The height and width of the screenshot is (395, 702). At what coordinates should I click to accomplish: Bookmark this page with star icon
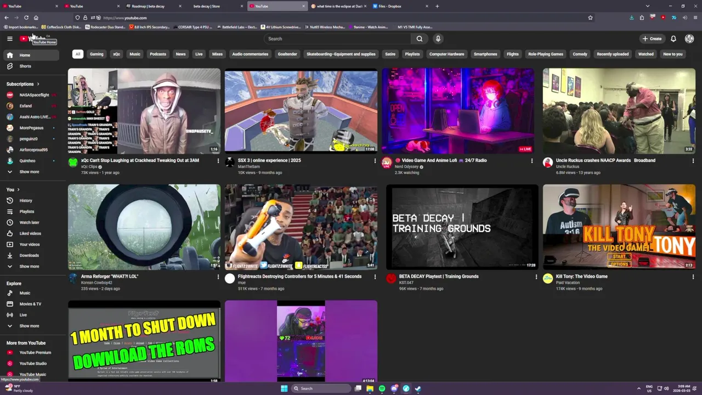pos(590,18)
